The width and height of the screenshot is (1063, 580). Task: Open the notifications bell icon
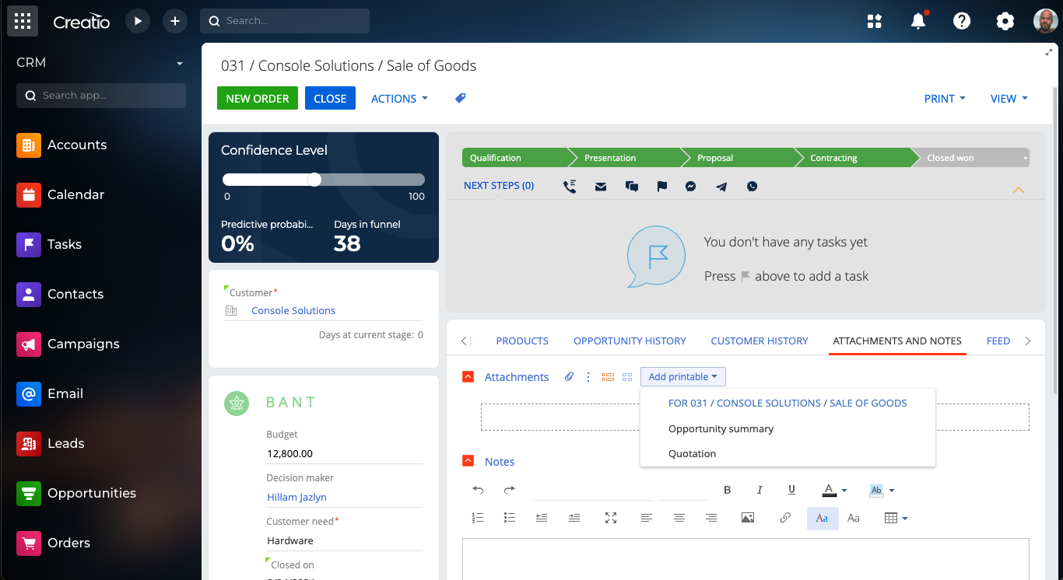pyautogui.click(x=918, y=21)
